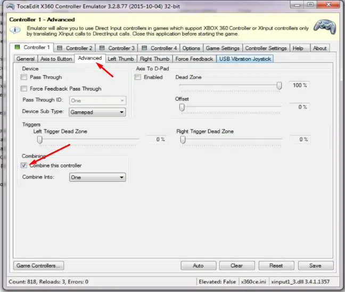Open the Controller 4 tab
The width and height of the screenshot is (345, 292).
(159, 48)
